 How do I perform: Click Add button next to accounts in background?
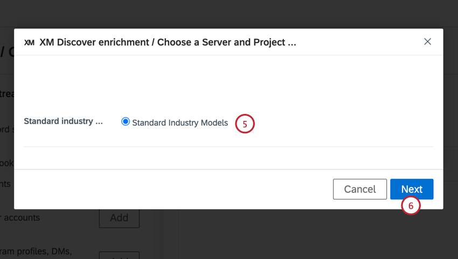[x=119, y=218]
